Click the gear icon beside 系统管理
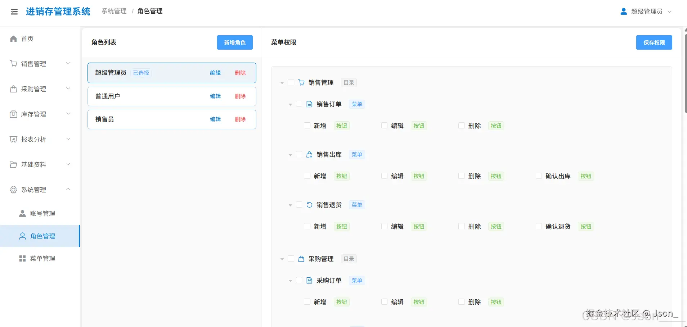687x327 pixels. pyautogui.click(x=14, y=190)
